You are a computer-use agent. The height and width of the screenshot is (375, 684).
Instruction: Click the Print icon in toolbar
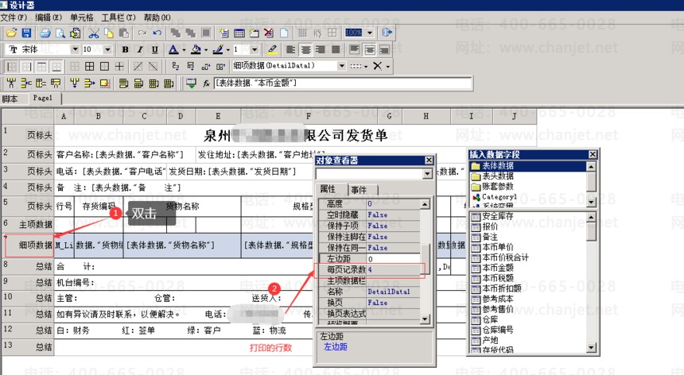[45, 33]
